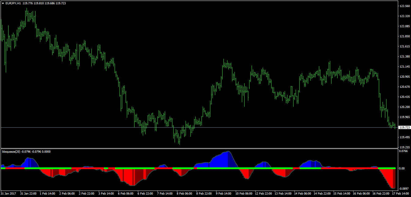Click the 121.615 price axis label
The width and height of the screenshot is (411, 197).
[404, 46]
